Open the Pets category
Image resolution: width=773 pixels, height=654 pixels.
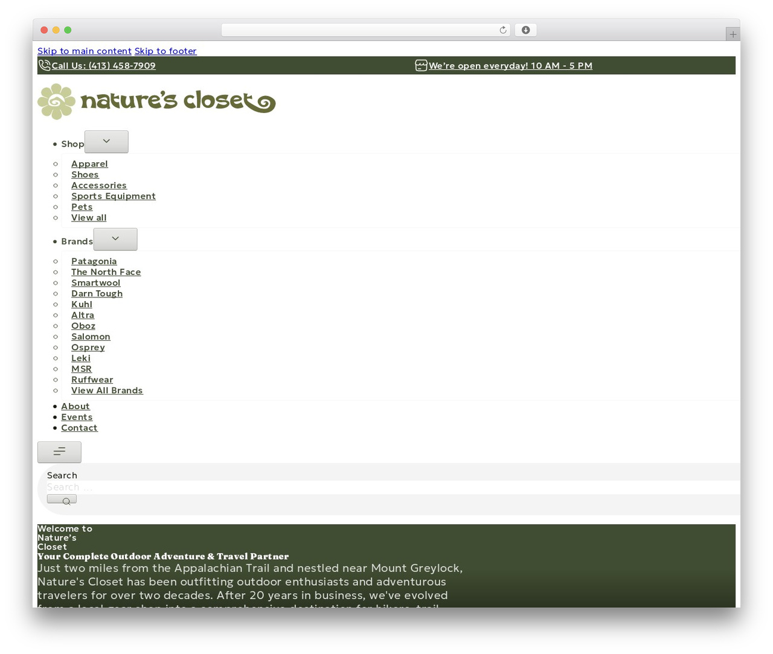[82, 207]
